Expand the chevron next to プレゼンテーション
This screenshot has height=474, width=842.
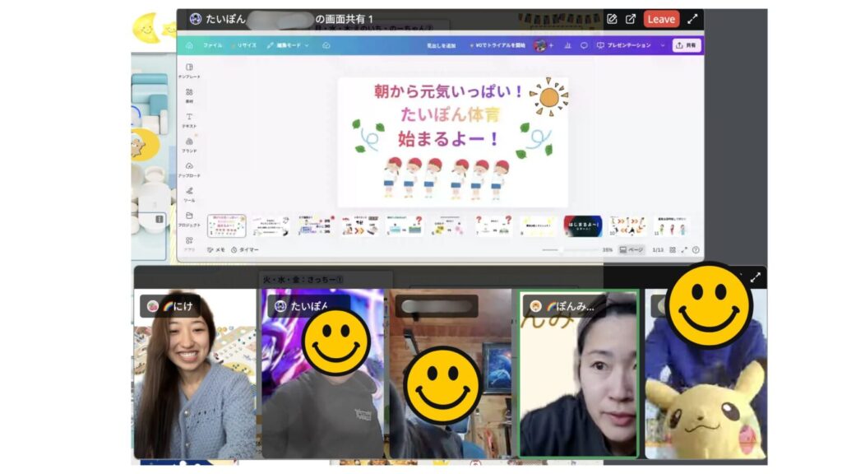coord(663,45)
